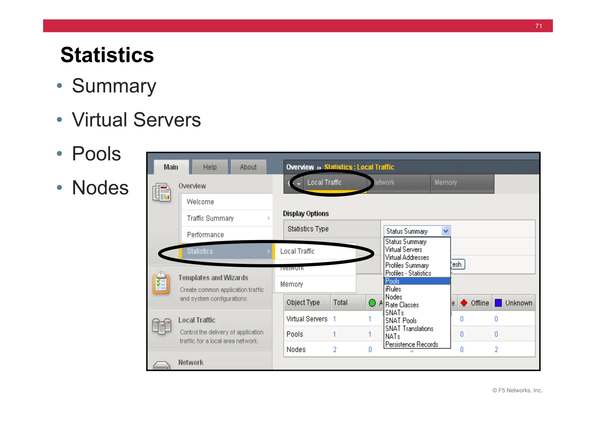
Task: Click the Overview breadcrumb link
Action: 300,167
